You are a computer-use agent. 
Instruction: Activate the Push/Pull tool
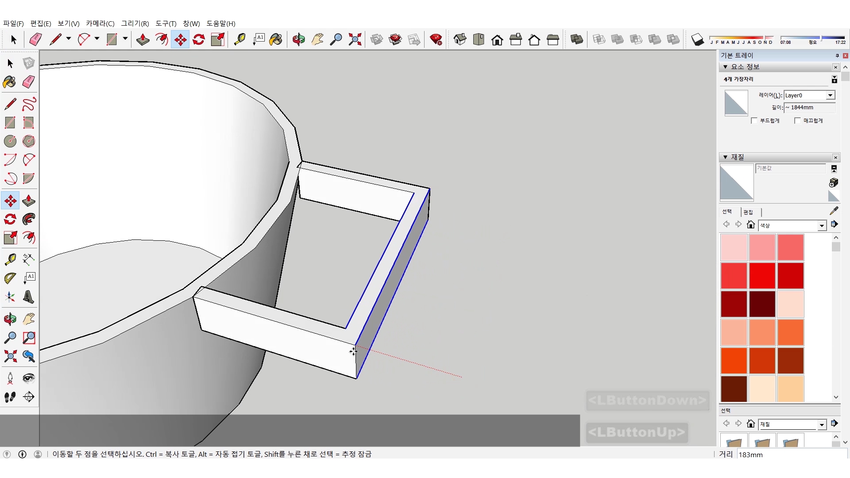[x=29, y=200]
